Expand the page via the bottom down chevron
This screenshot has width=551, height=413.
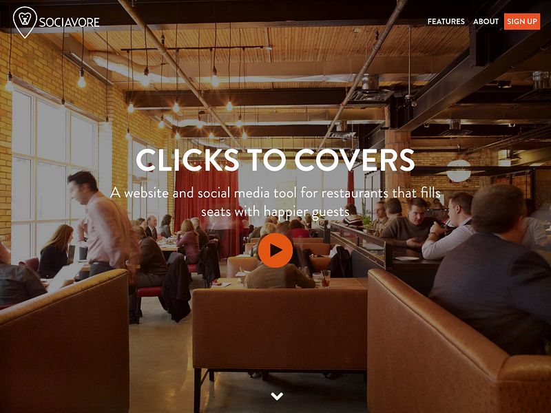pos(277,396)
